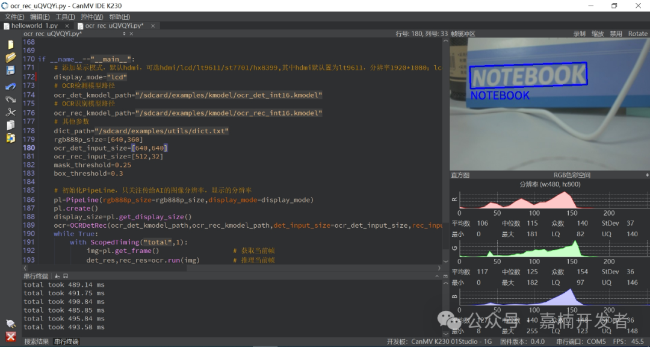
Task: Click the Open File folder icon
Action: 10,57
